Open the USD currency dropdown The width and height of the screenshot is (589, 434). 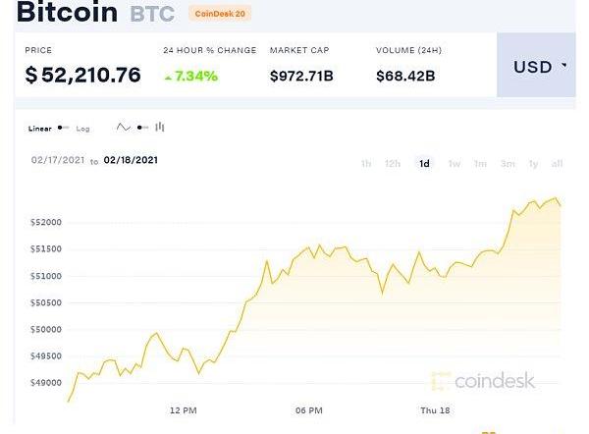click(541, 67)
